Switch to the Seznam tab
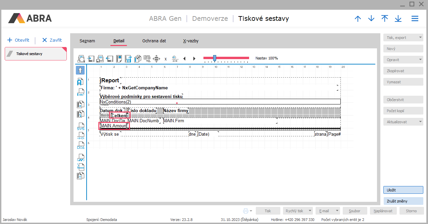Image resolution: width=428 pixels, height=224 pixels. click(x=87, y=41)
